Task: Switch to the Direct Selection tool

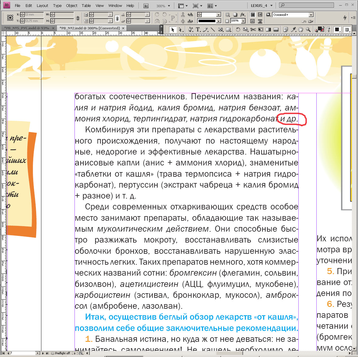Action: pos(180,29)
